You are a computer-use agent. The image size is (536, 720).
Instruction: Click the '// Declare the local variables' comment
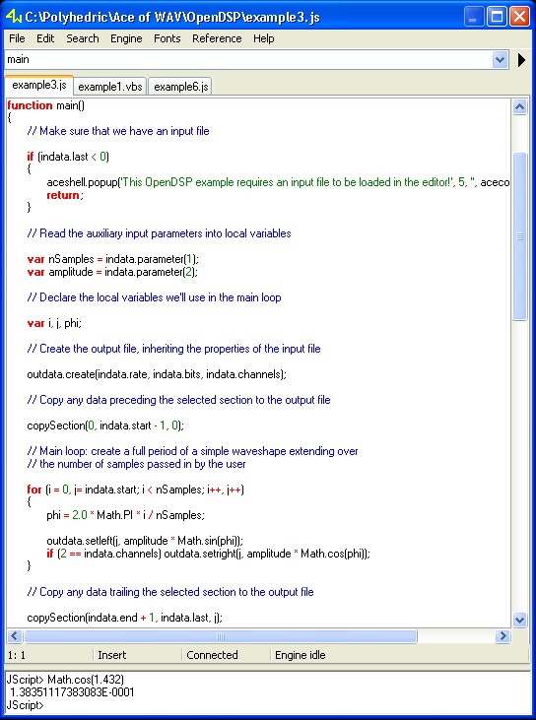tap(154, 297)
